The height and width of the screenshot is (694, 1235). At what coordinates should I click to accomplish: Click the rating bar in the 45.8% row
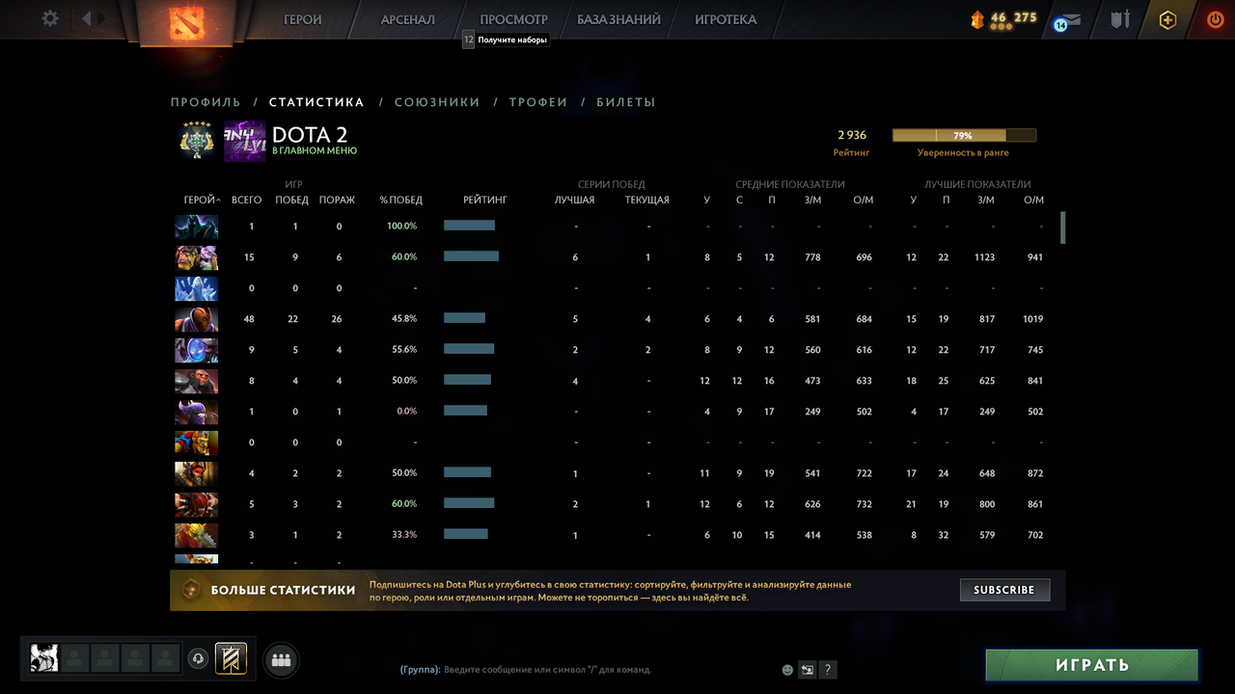pos(464,318)
